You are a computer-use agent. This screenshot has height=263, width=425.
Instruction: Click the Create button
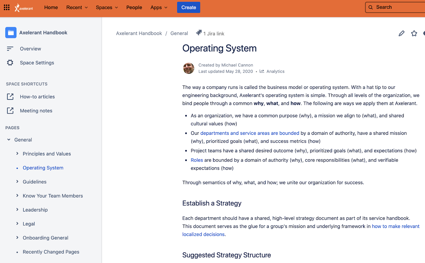pos(189,7)
